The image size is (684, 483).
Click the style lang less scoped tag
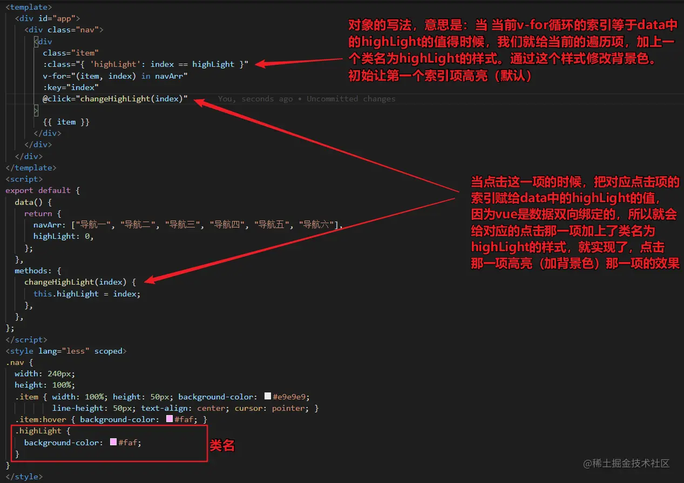tap(65, 350)
